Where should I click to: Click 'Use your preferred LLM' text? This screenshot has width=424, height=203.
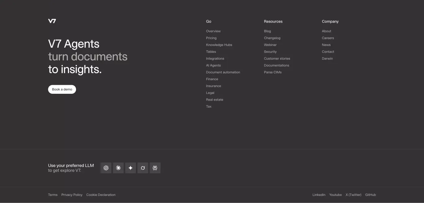point(71,166)
